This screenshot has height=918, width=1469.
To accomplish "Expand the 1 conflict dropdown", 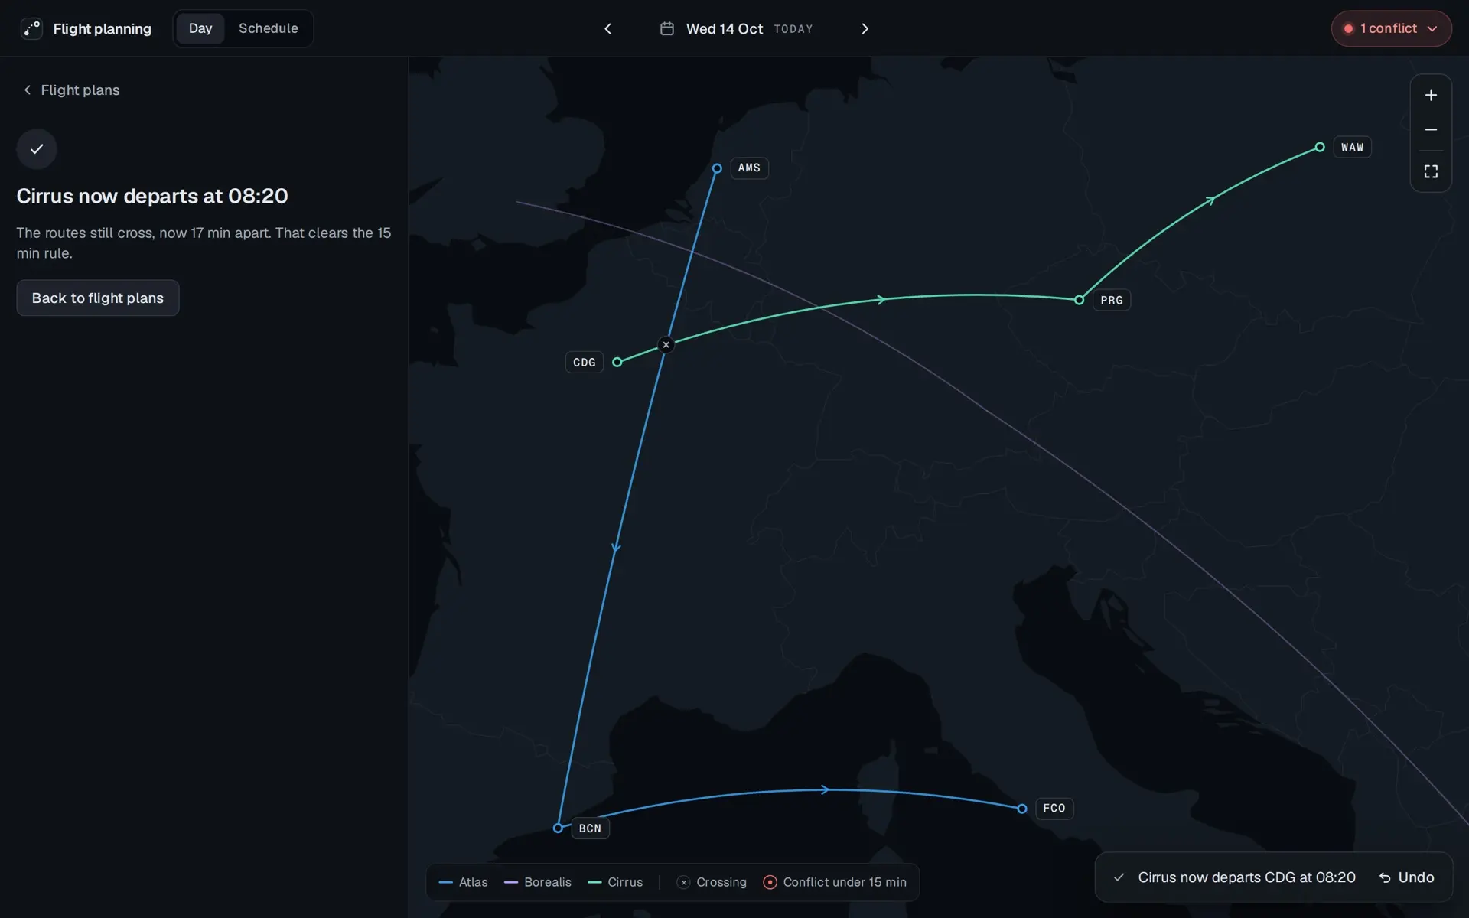I will tap(1391, 28).
